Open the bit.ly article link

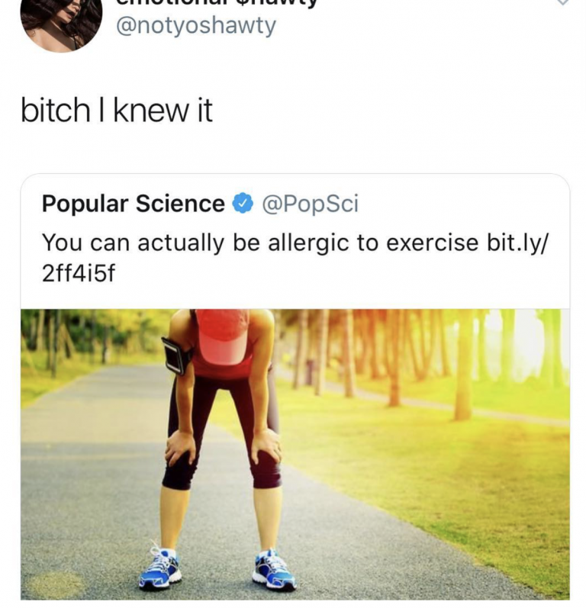[x=517, y=243]
